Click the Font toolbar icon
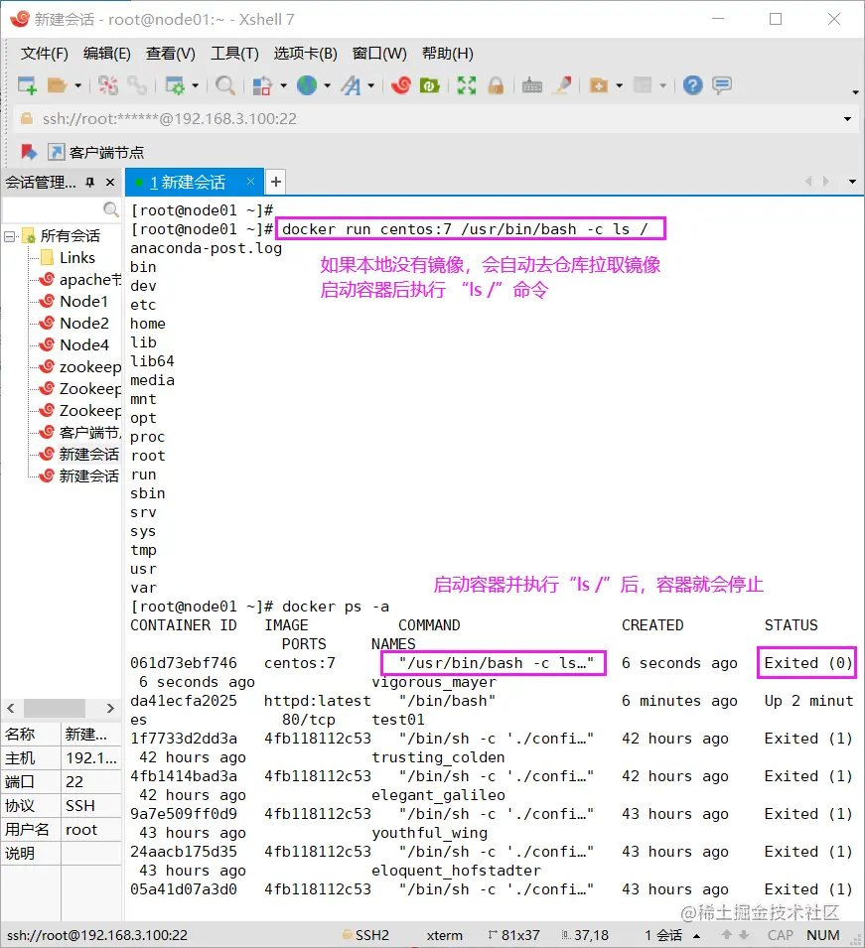The height and width of the screenshot is (948, 865). click(351, 85)
